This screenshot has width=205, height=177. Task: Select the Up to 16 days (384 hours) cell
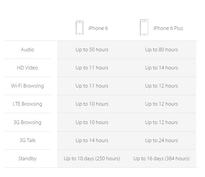161,159
